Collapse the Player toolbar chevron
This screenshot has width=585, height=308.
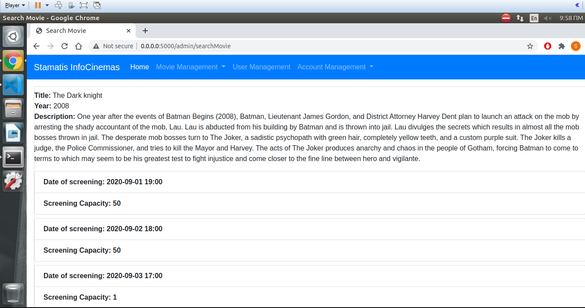point(577,5)
